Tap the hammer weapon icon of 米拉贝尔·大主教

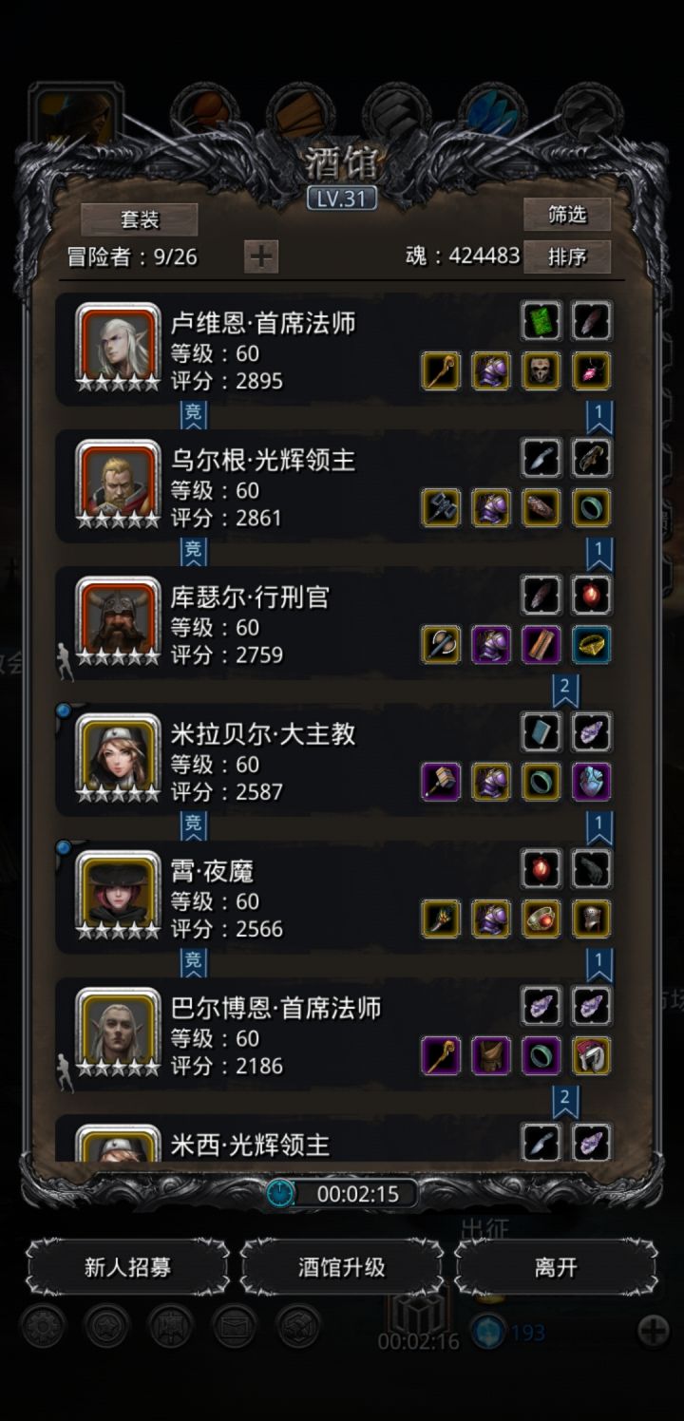click(x=441, y=781)
